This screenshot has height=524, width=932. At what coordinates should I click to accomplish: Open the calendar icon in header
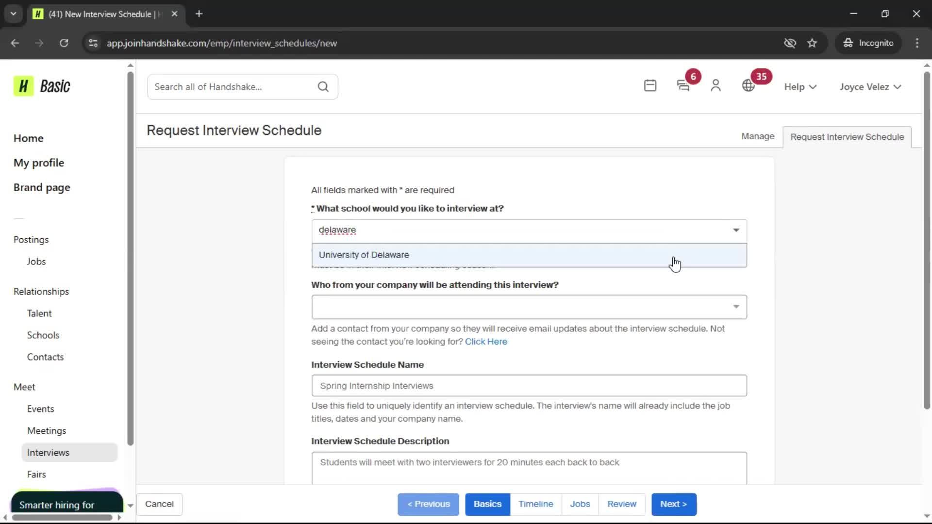click(650, 86)
